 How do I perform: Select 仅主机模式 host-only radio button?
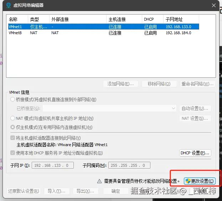12,127
